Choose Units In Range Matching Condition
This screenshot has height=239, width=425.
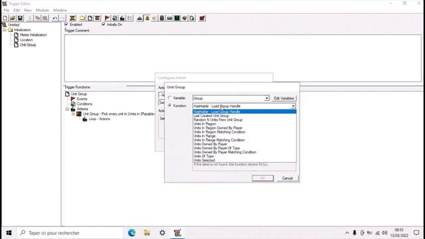pyautogui.click(x=244, y=140)
